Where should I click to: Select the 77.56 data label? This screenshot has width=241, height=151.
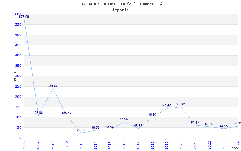point(124,119)
